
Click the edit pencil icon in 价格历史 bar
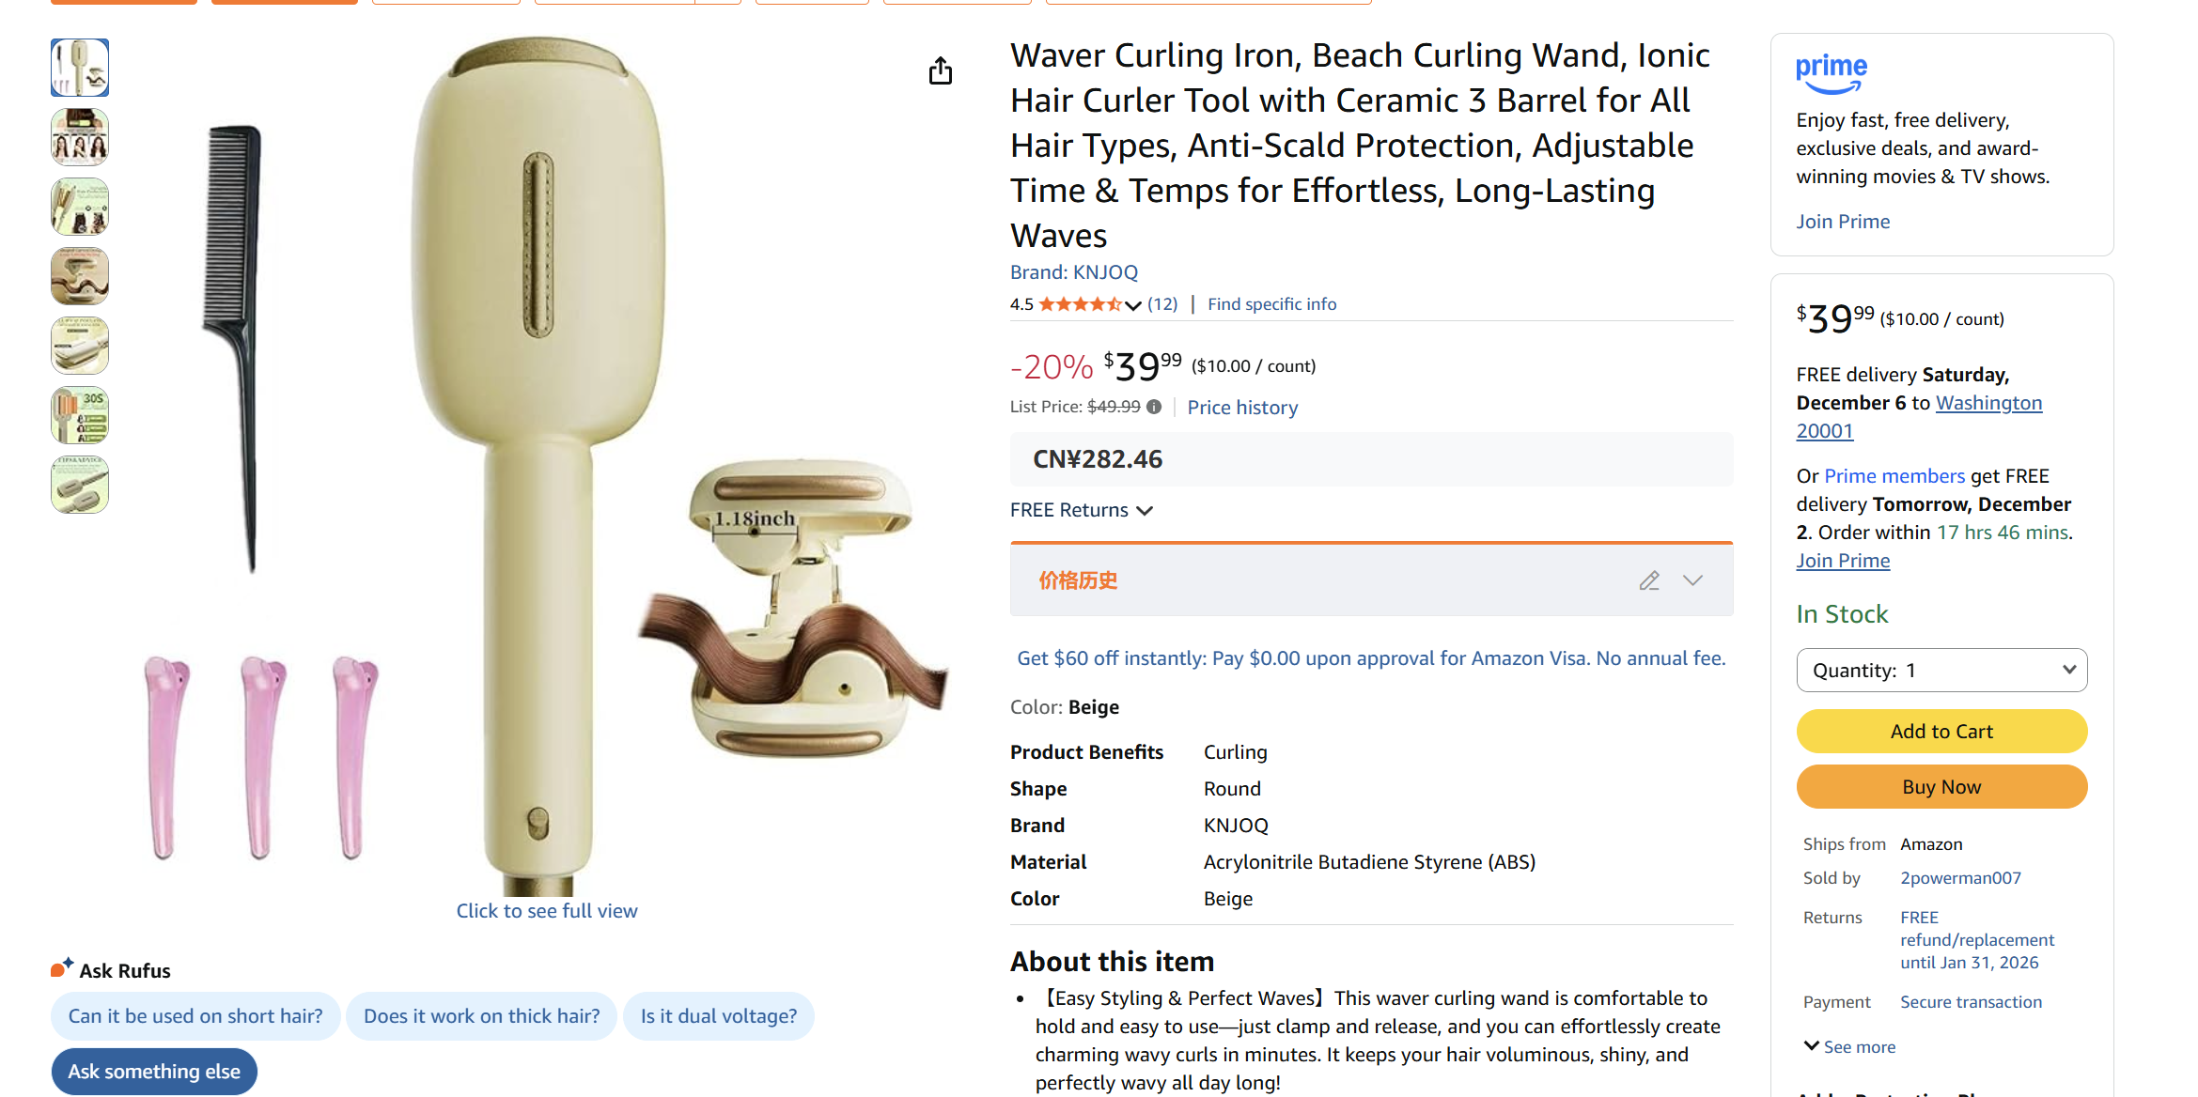click(x=1649, y=580)
